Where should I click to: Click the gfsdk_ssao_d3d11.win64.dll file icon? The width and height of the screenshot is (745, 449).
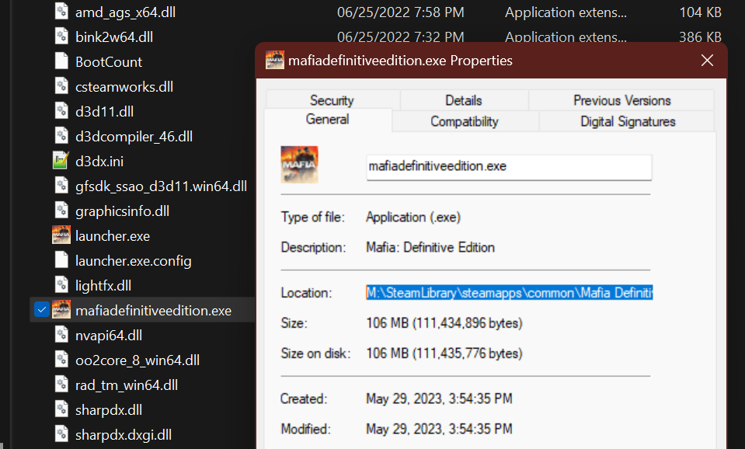coord(61,186)
